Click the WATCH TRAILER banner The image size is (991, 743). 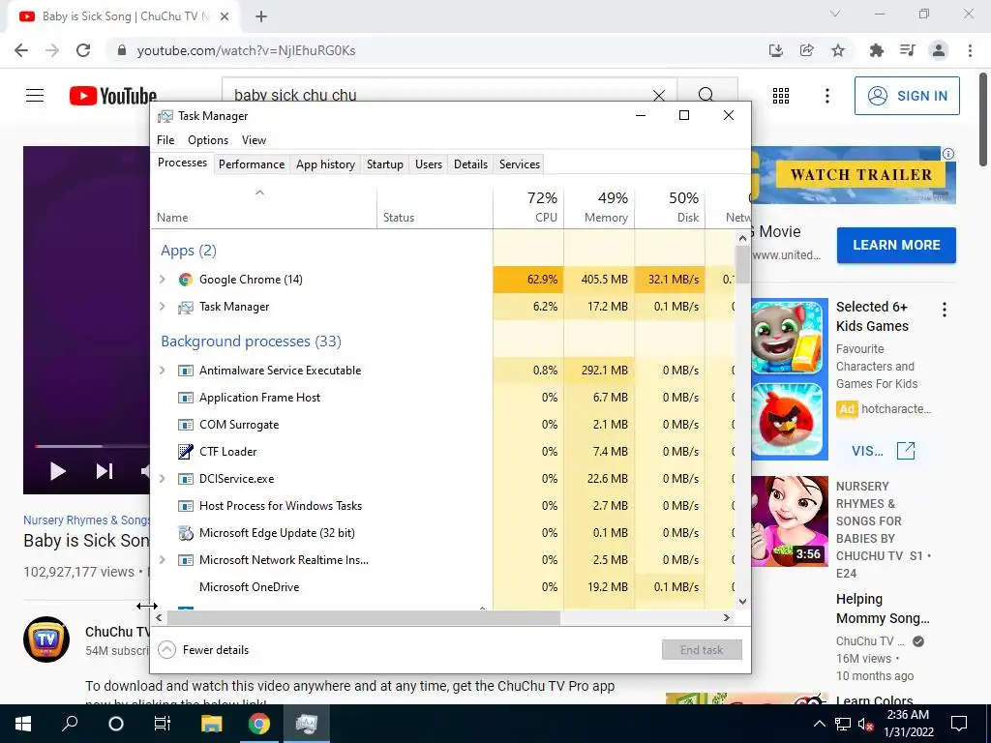pos(860,175)
